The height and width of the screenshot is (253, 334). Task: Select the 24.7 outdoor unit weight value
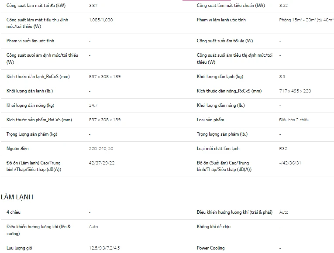click(x=93, y=106)
